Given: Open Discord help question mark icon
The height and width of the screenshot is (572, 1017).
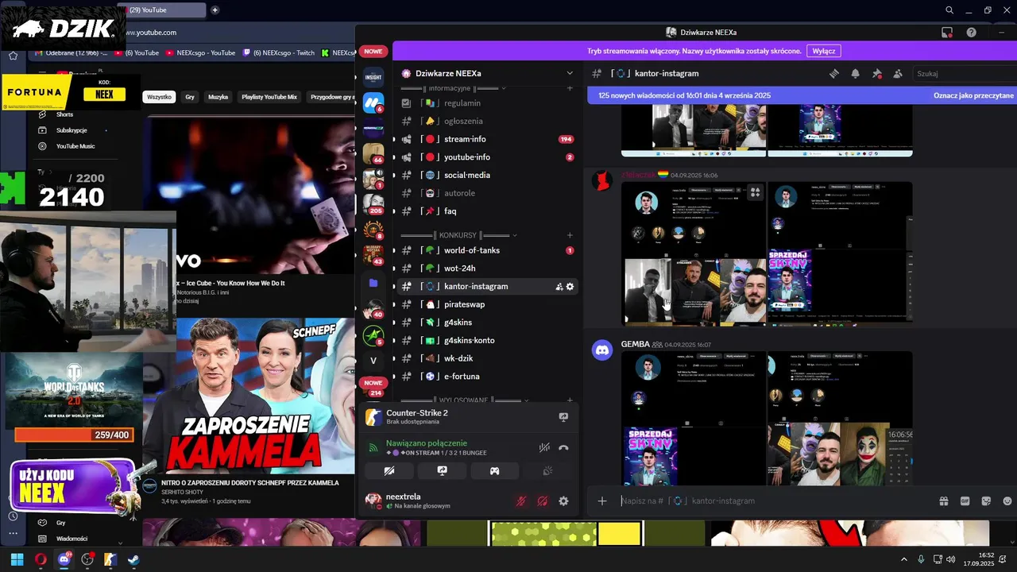Looking at the screenshot, I should click(x=971, y=33).
